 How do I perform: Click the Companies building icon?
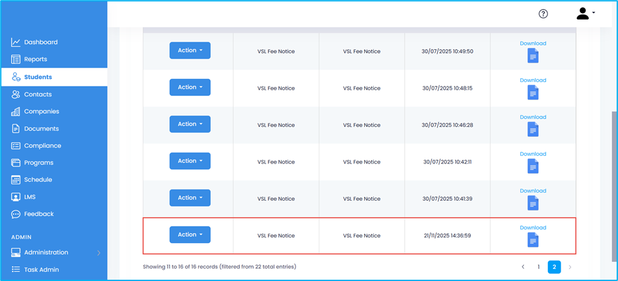16,112
